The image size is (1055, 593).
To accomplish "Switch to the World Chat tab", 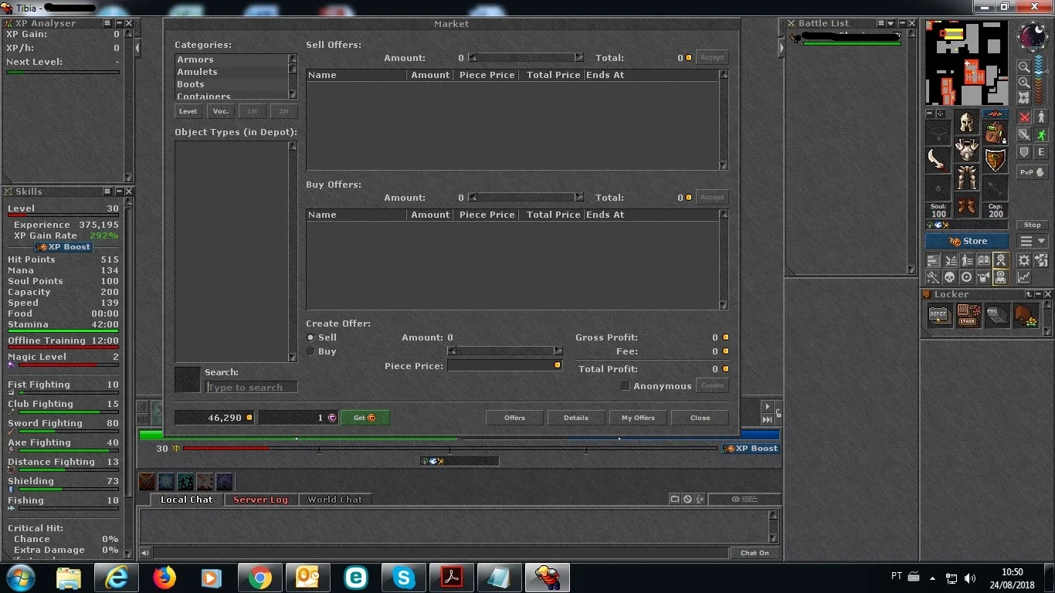I will (334, 500).
